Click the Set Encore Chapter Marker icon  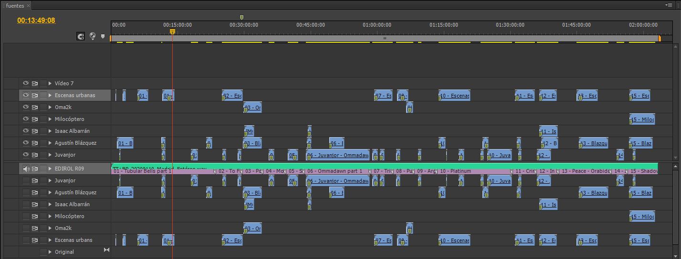point(93,36)
